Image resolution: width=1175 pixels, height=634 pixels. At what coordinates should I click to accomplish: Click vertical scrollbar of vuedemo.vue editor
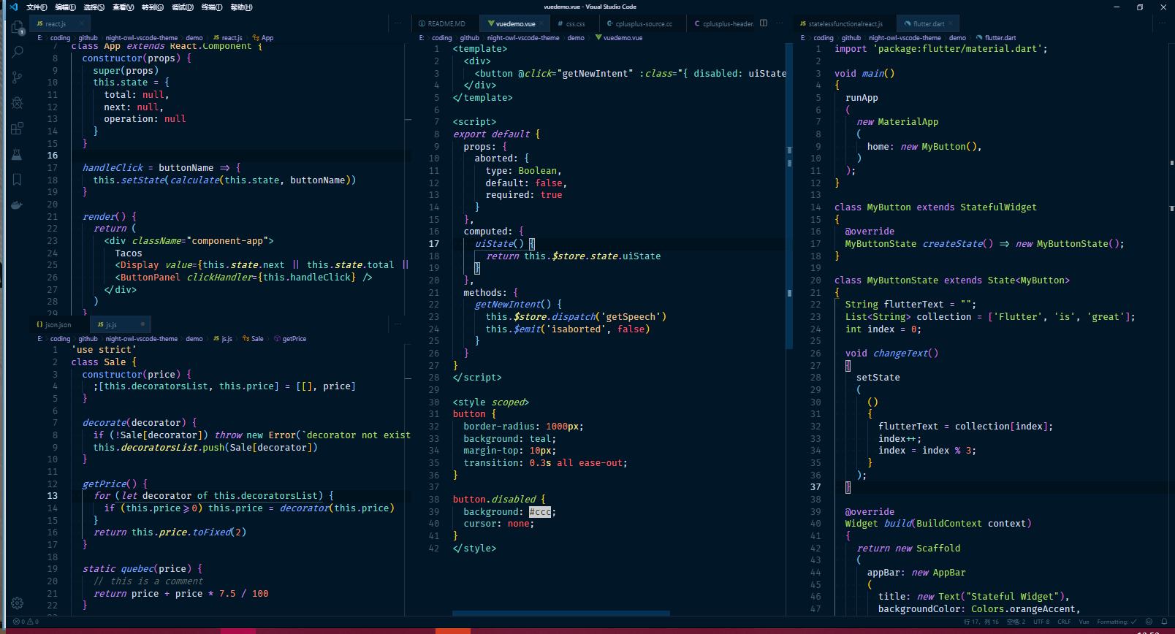789,196
